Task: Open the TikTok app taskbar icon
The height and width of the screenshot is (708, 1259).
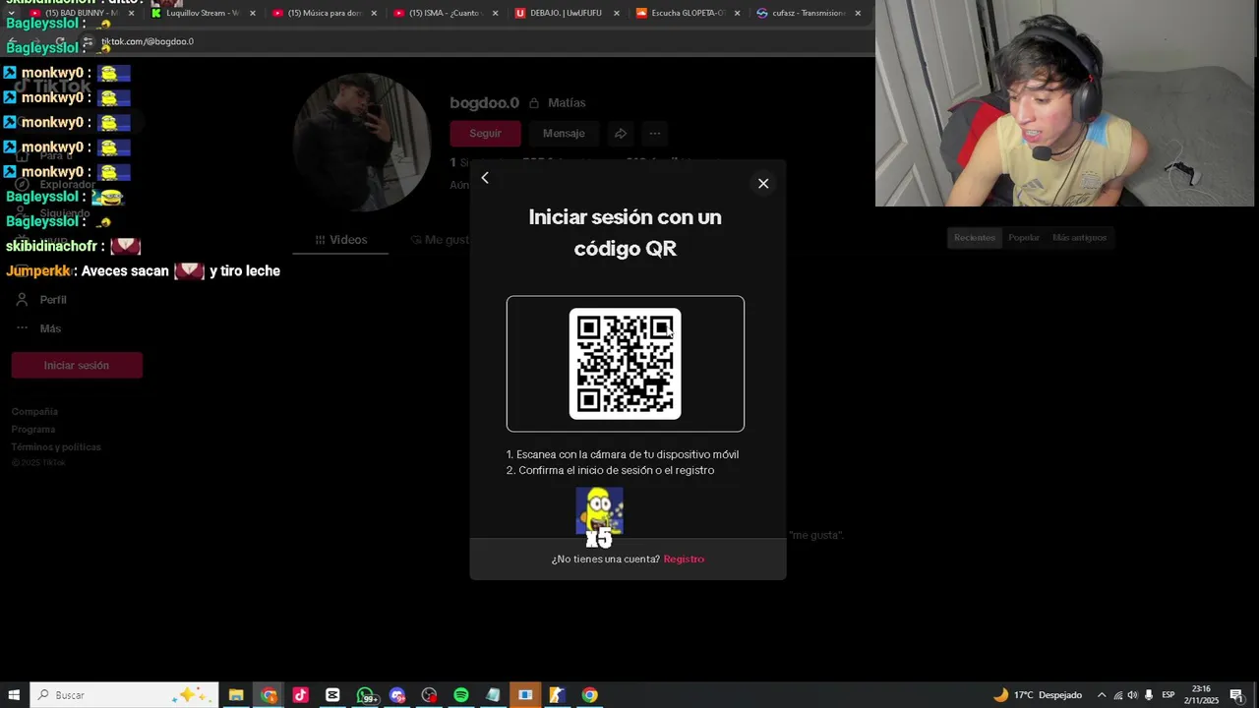Action: pos(301,695)
